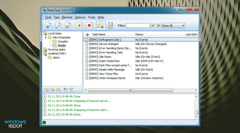Click the add folder icon below tree
The width and height of the screenshot is (240, 133).
47,90
